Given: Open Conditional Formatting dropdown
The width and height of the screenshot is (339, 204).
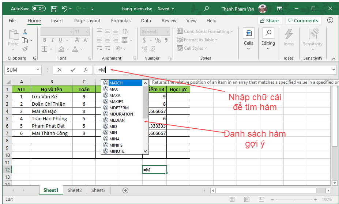Looking at the screenshot, I should coord(205,31).
